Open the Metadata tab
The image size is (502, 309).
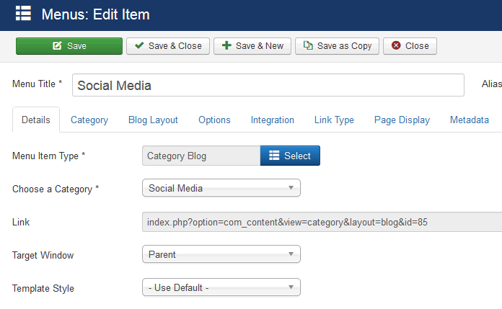click(469, 120)
